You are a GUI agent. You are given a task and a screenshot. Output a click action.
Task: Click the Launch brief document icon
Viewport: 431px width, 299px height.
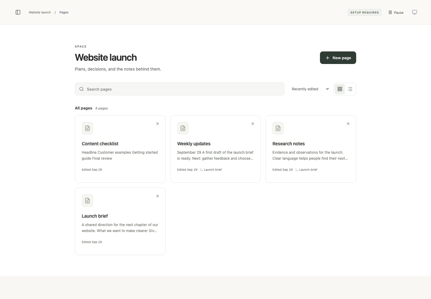click(87, 201)
